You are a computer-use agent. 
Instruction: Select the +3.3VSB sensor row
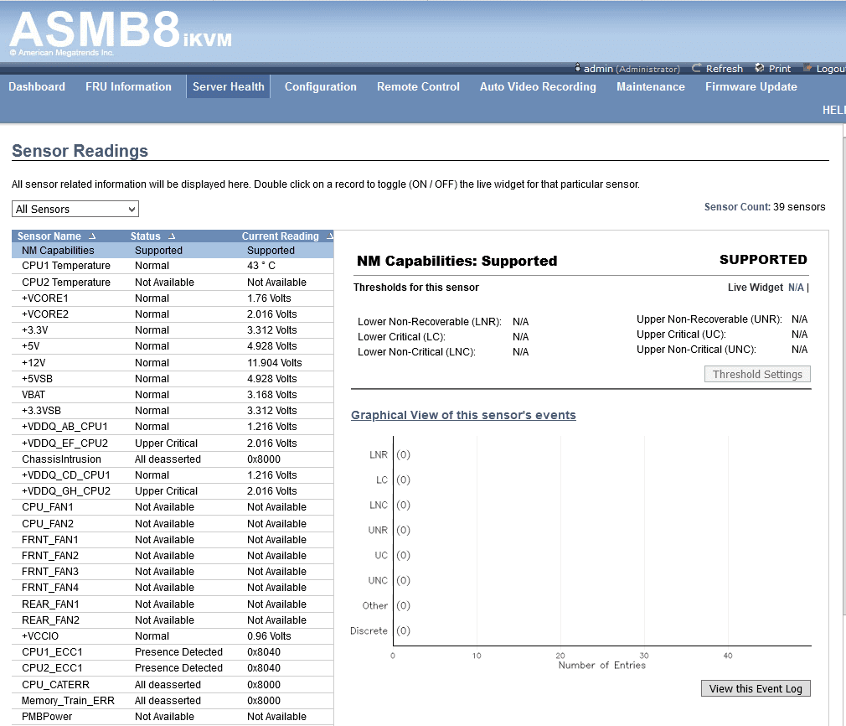[173, 411]
